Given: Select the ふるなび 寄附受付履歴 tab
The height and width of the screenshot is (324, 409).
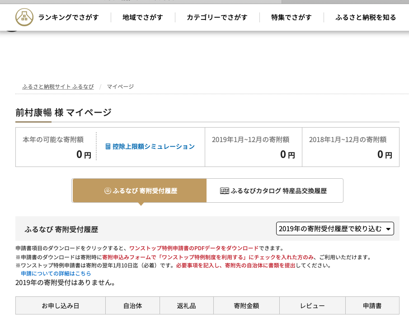Looking at the screenshot, I should pyautogui.click(x=140, y=191).
